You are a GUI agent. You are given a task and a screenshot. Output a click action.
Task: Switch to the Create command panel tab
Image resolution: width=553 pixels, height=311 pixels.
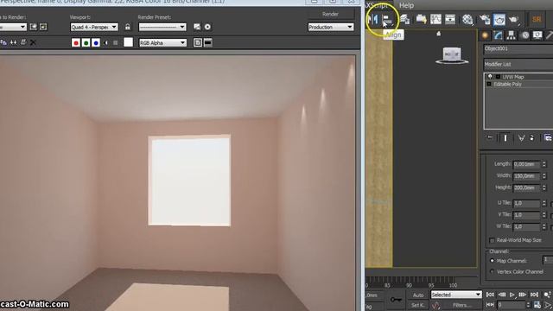[485, 35]
